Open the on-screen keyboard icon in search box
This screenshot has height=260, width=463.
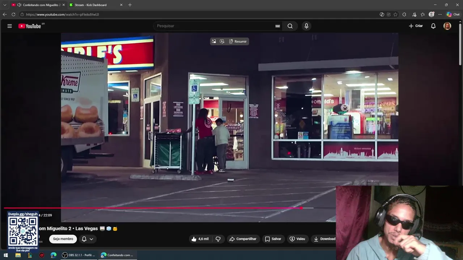pos(277,26)
